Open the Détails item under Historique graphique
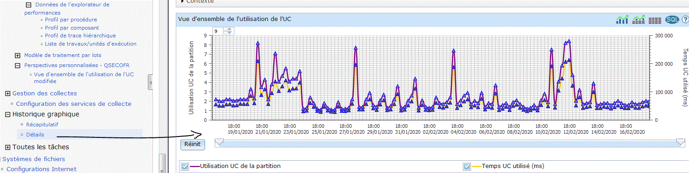 point(35,135)
